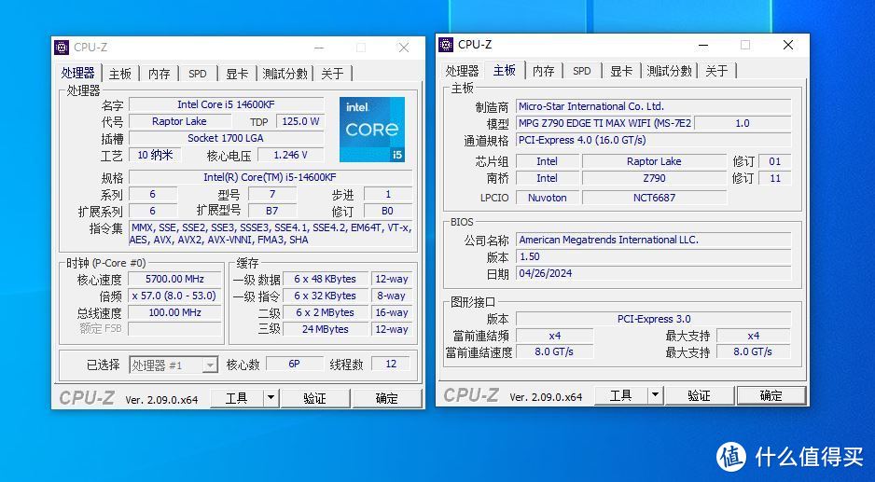Screen dimensions: 875x482
Task: Click the 24 MBytes L3 cache value
Action: pyautogui.click(x=326, y=329)
